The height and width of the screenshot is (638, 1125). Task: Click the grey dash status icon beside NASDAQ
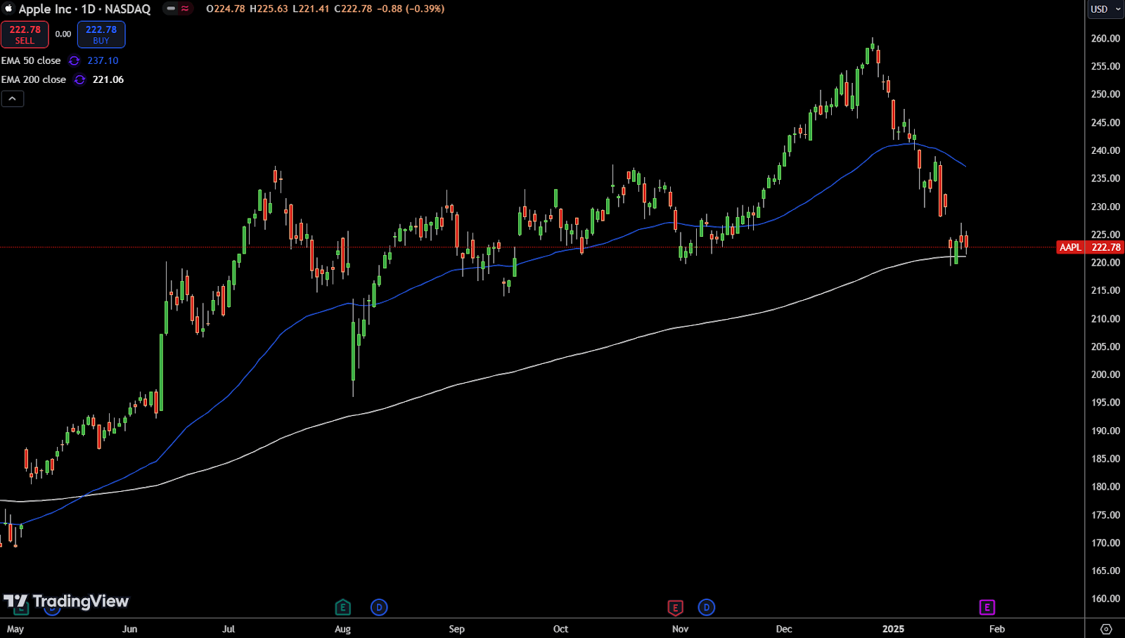171,8
